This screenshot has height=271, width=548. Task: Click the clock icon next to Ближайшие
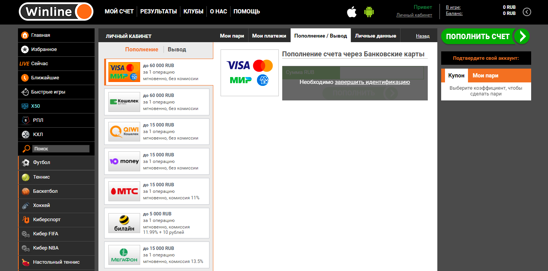tap(25, 78)
